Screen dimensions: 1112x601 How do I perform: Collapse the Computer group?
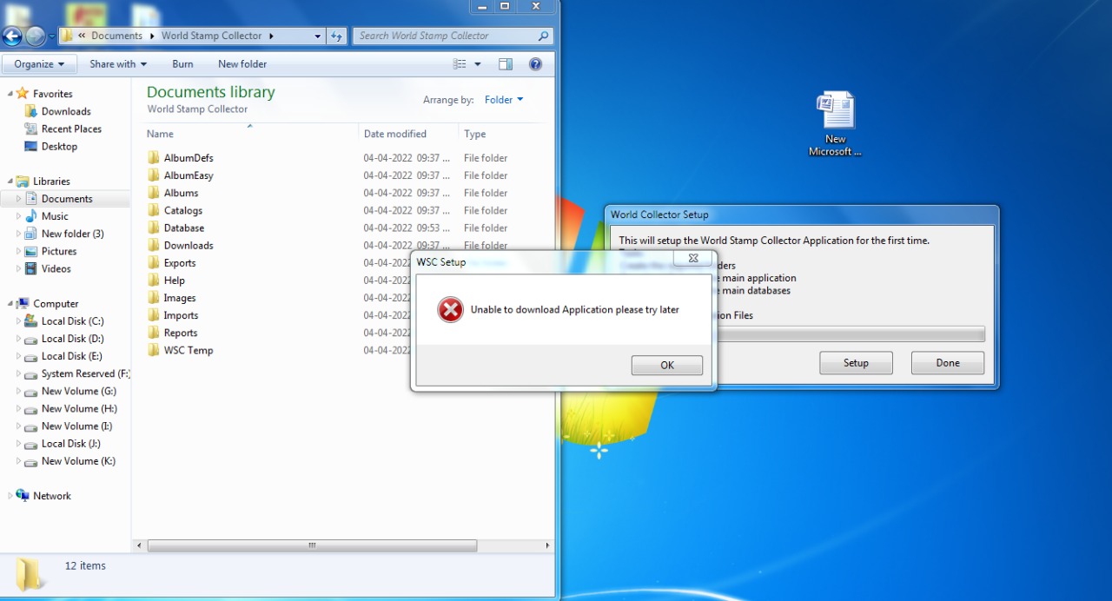click(x=10, y=304)
